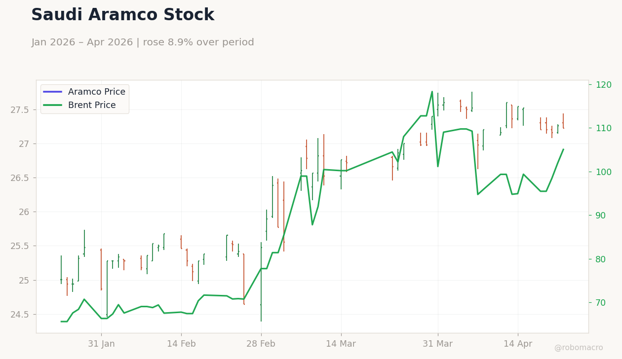
Task: Click the Brent line's highest peak near 31 Mar
Action: point(432,91)
